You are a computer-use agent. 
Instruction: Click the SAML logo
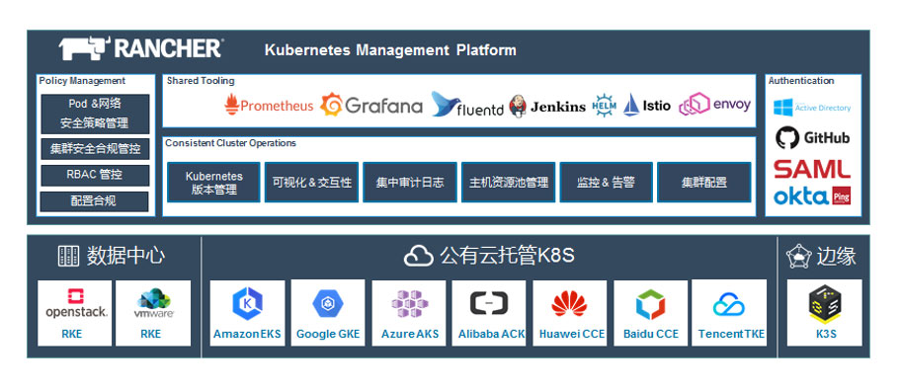coord(811,169)
